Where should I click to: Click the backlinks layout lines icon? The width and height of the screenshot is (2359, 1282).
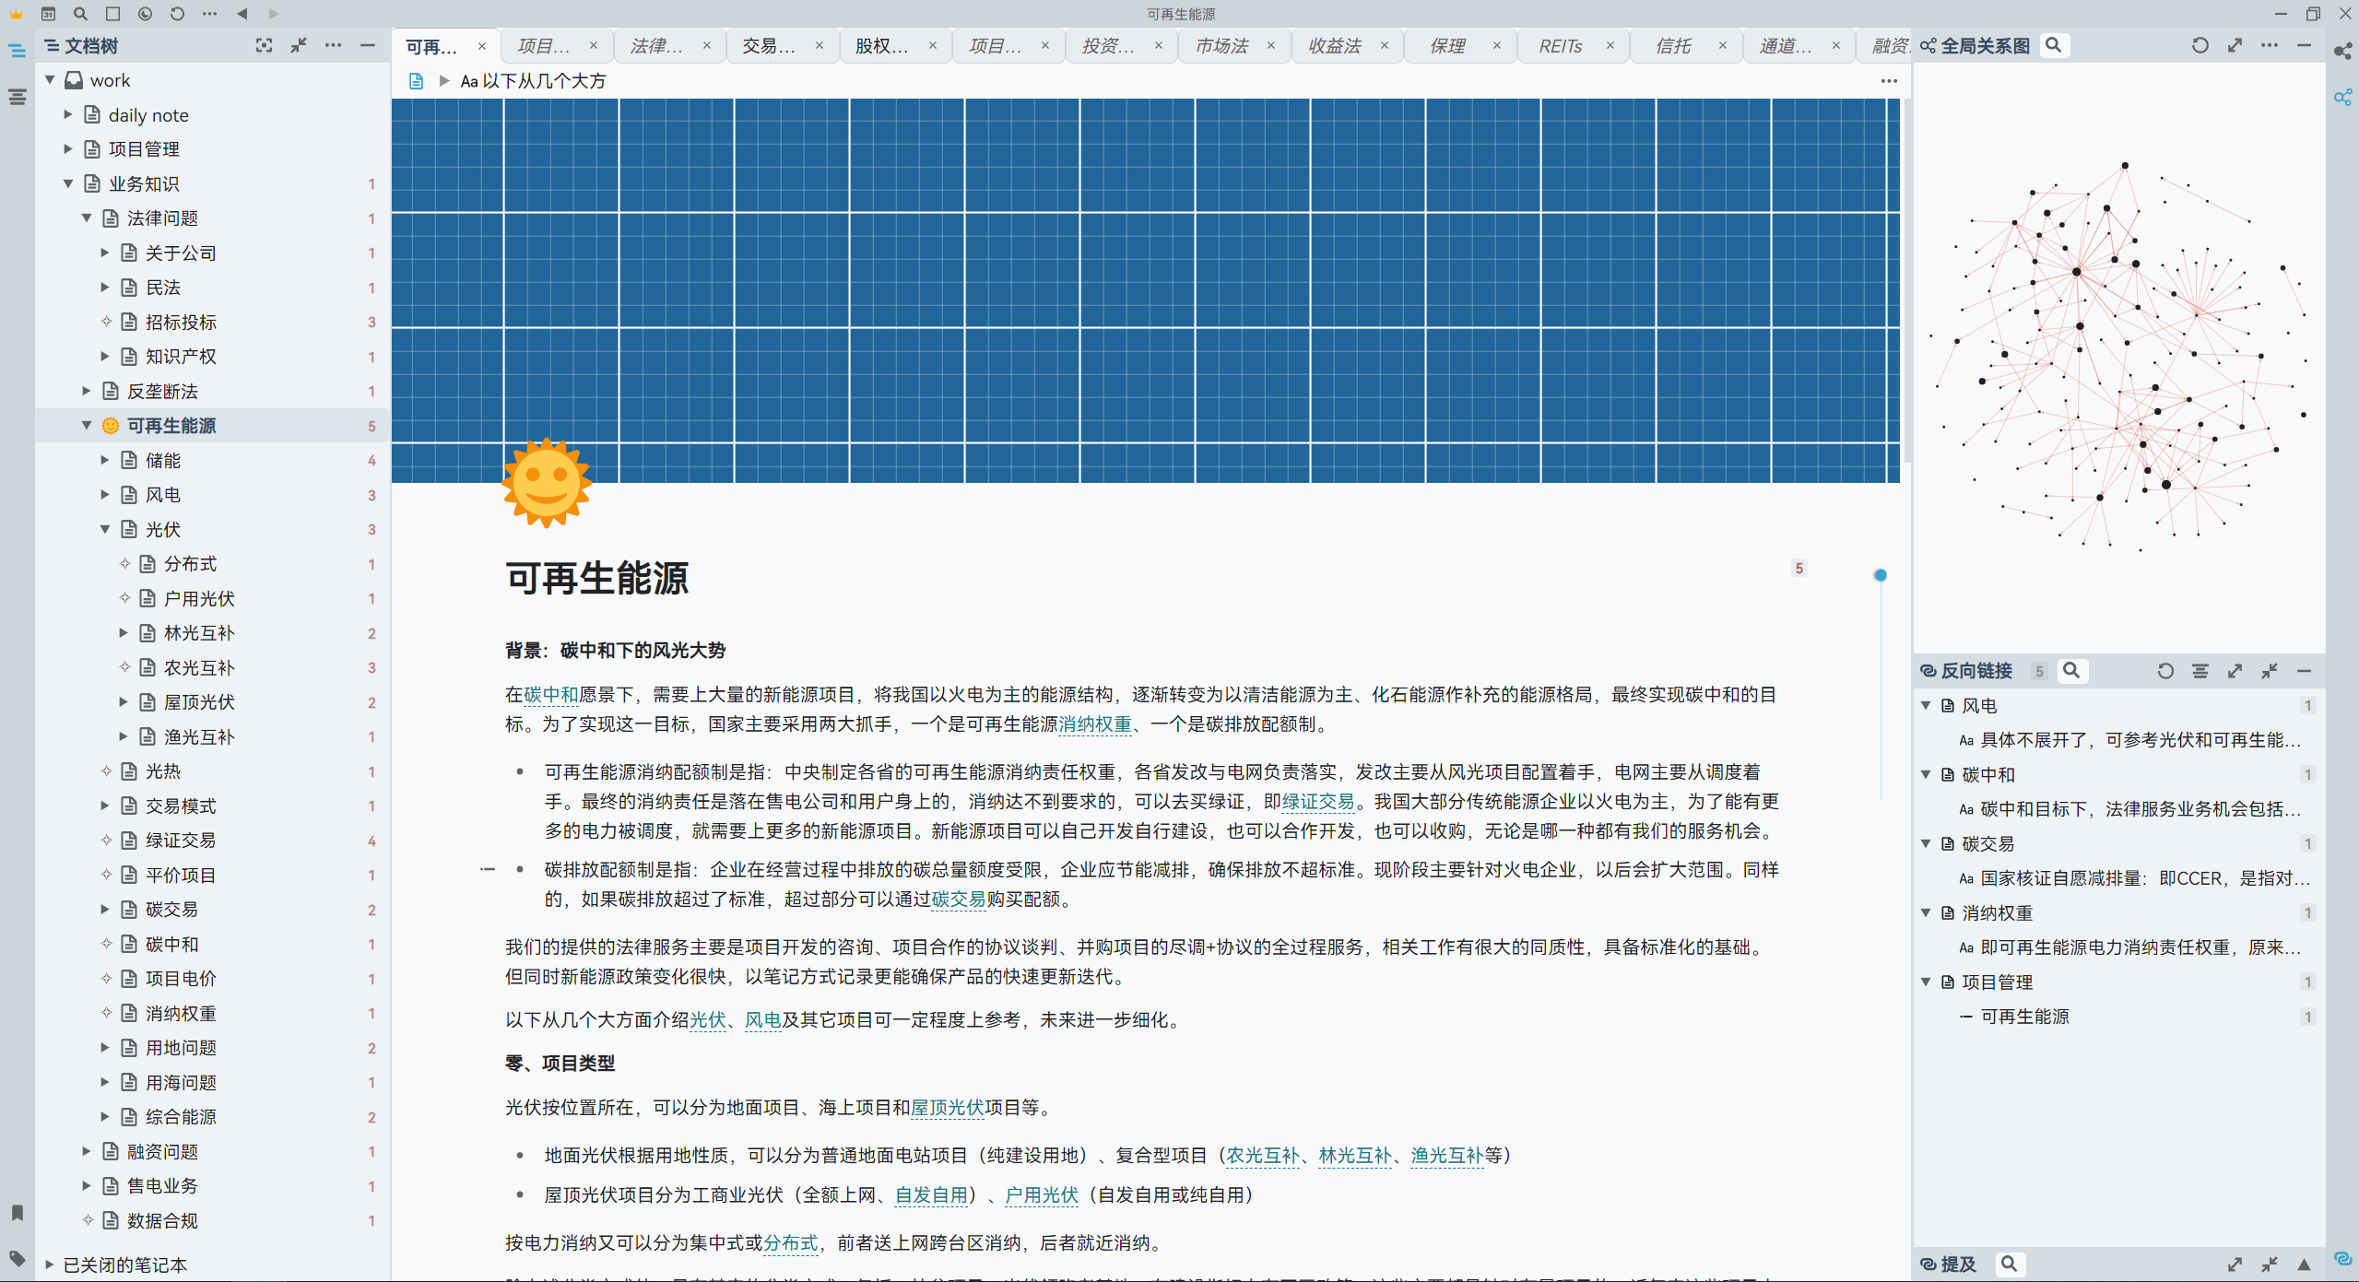(x=2200, y=671)
